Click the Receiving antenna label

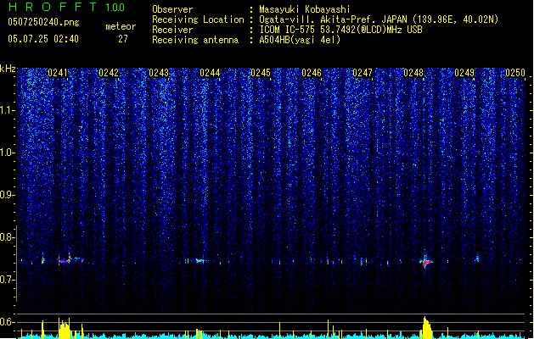coord(195,40)
